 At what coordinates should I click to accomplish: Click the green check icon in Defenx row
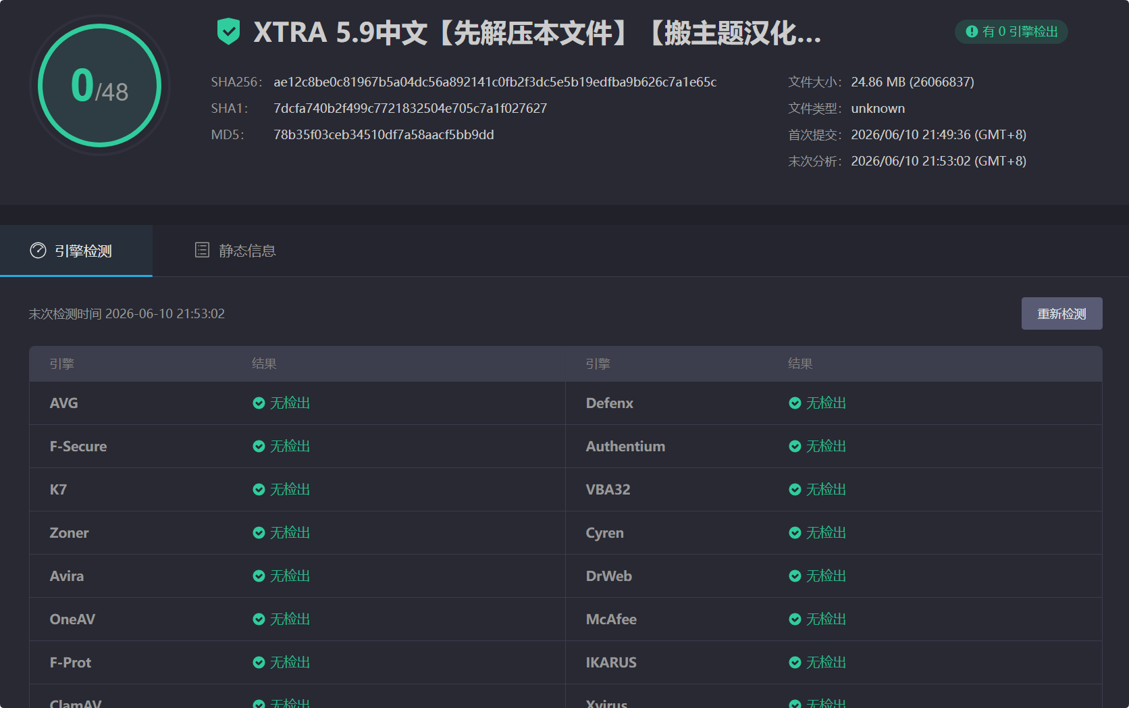pos(795,403)
